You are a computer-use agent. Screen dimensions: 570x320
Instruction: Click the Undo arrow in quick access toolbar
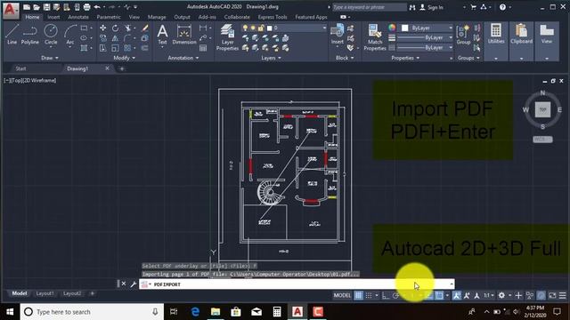[97, 7]
